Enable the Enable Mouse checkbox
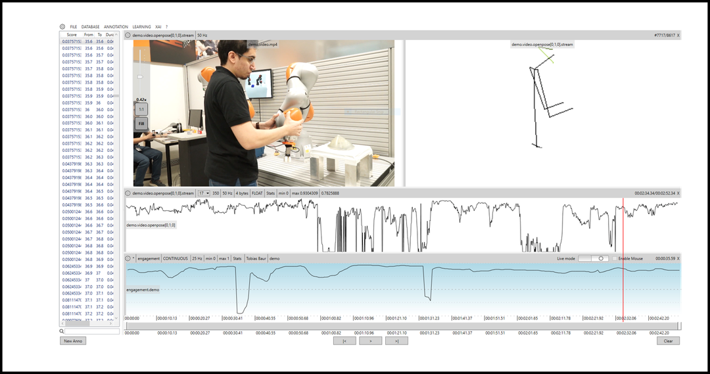 (615, 258)
